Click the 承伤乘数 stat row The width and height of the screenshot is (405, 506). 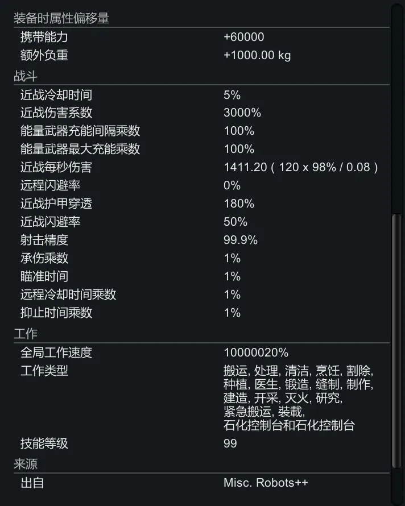199,258
